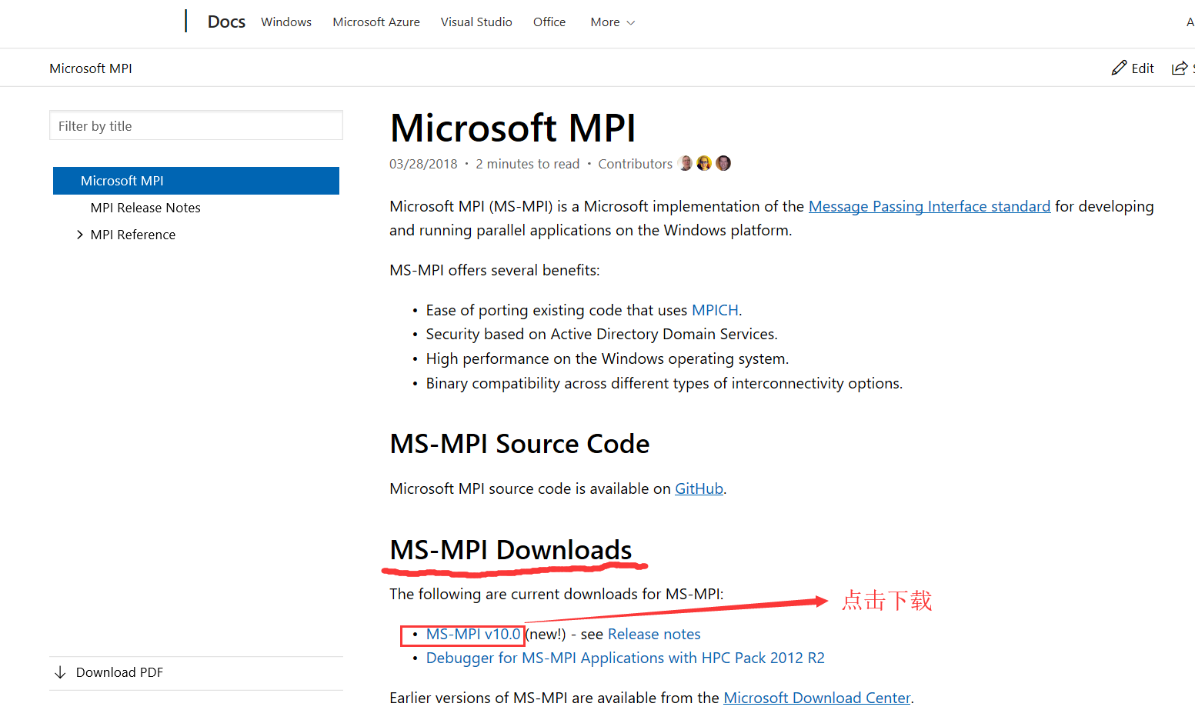The width and height of the screenshot is (1195, 710).
Task: Open Office in top navigation
Action: point(549,22)
